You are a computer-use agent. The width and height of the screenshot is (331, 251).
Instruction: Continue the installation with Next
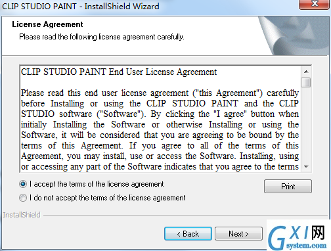pos(238,234)
